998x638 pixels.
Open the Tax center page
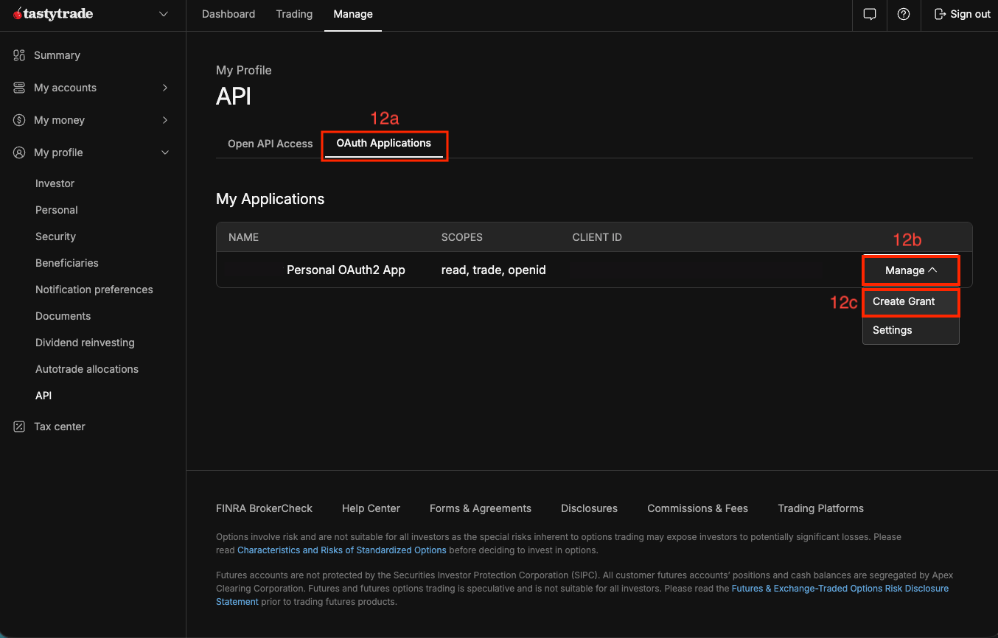60,427
